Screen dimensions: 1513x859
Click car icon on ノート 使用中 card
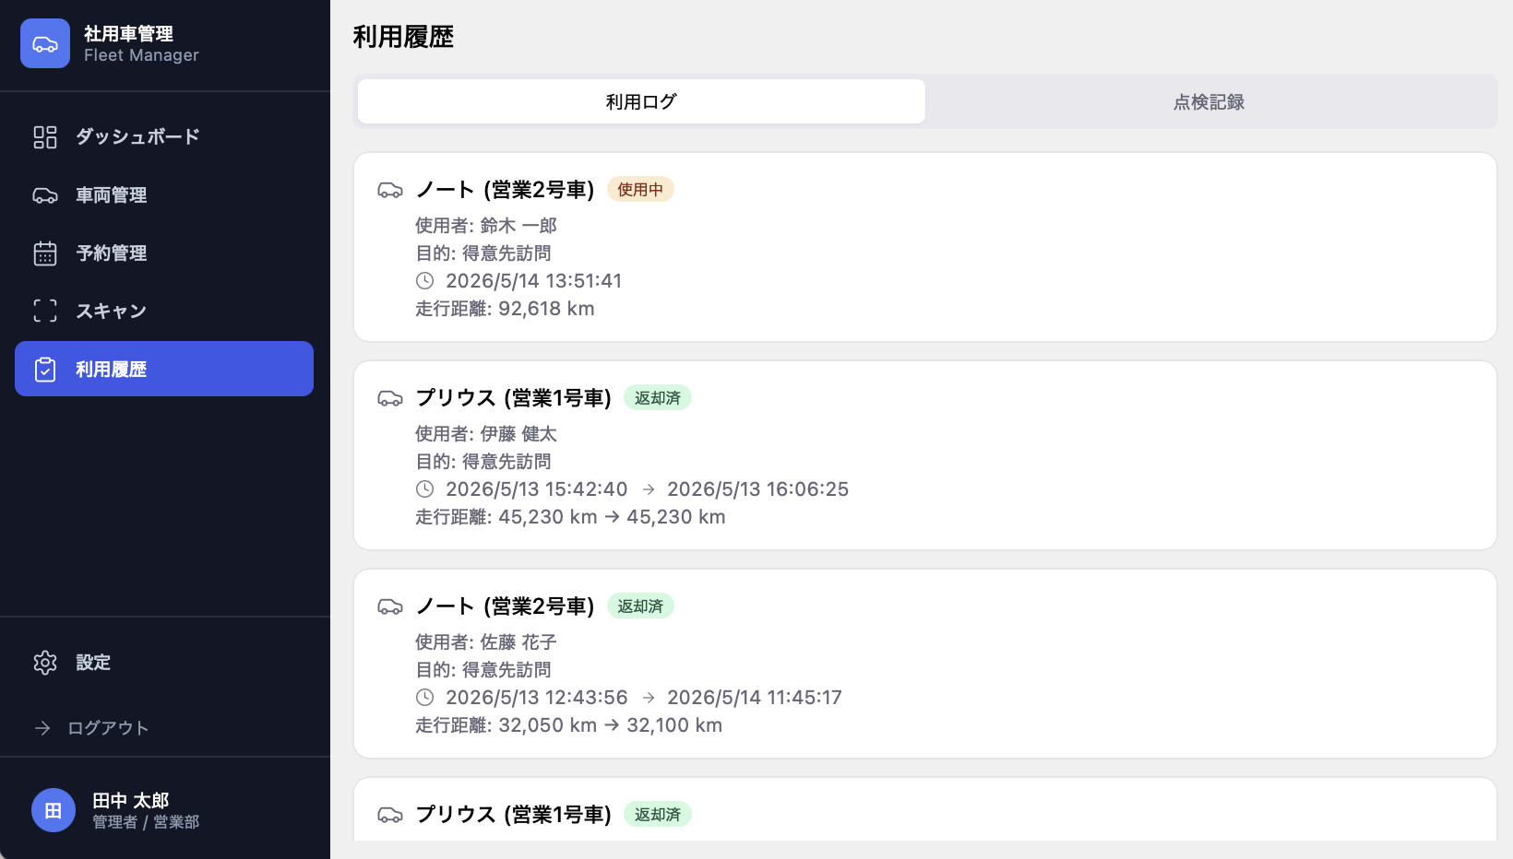click(x=390, y=190)
